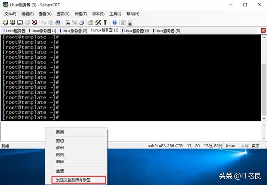
Task: Switch to the Linux服务器 (1) tab
Action: tap(43, 31)
